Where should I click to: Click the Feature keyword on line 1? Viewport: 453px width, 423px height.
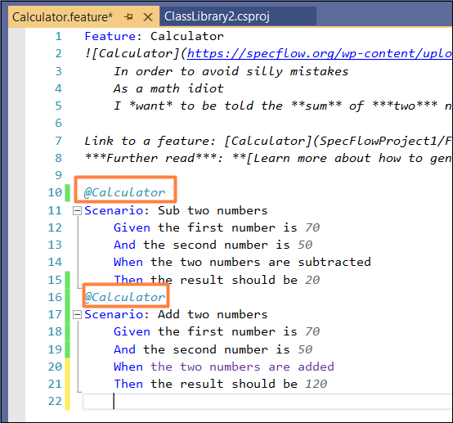pos(110,37)
